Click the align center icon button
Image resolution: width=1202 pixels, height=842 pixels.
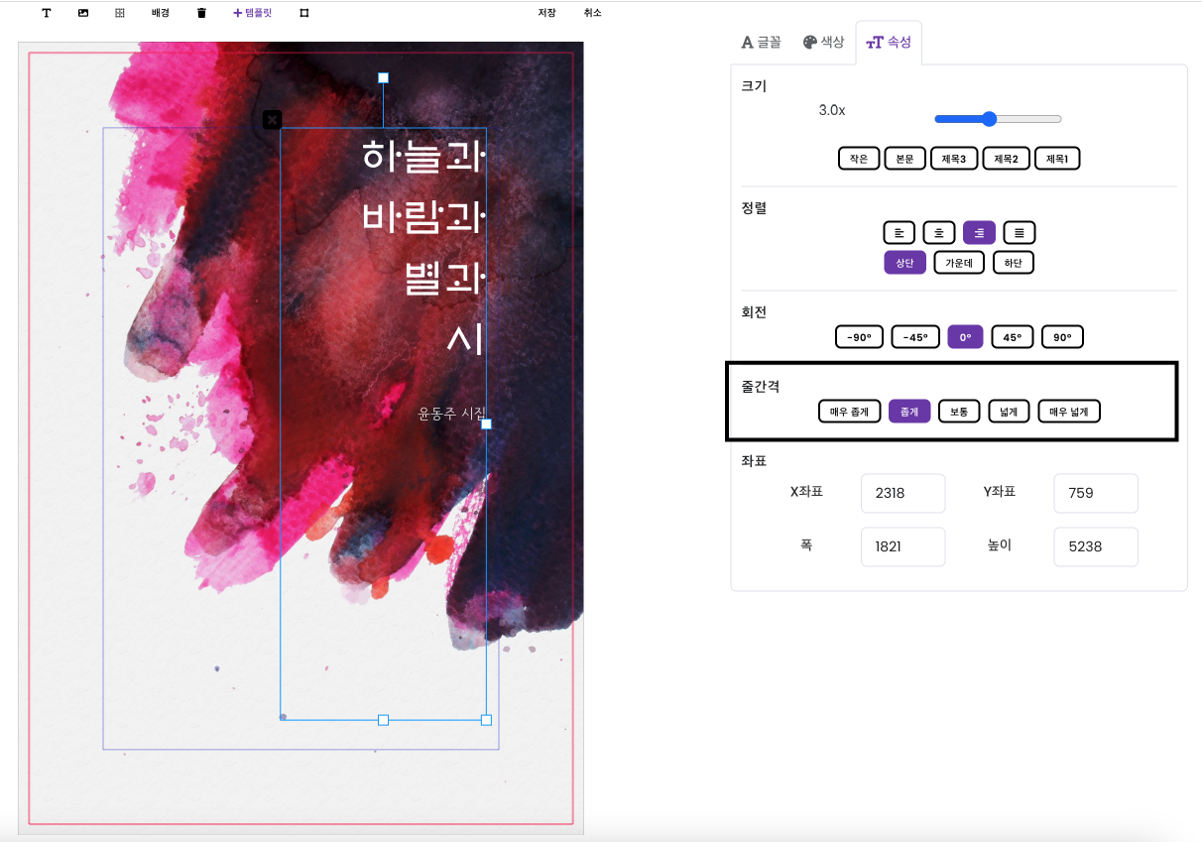(x=939, y=233)
